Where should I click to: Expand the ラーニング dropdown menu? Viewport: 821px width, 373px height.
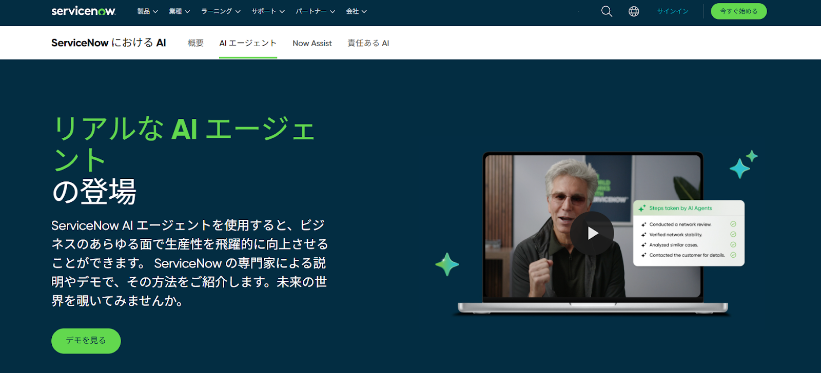coord(221,11)
